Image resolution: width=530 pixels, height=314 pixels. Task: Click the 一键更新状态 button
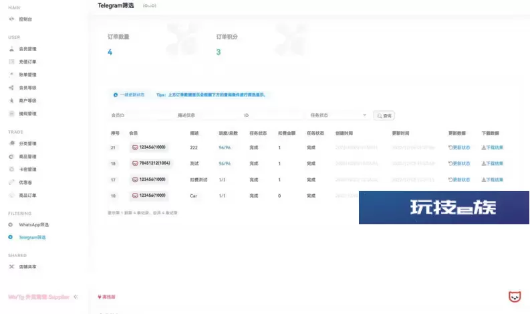(129, 95)
